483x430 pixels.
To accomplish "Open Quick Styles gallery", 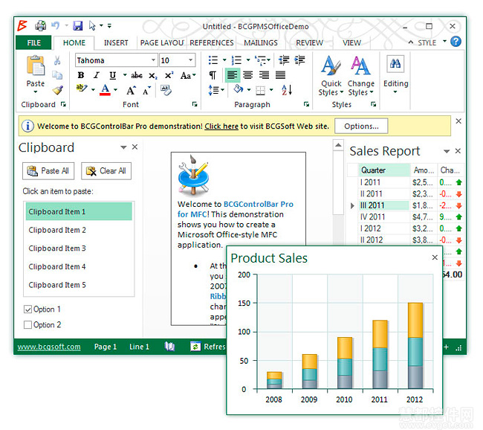I will [331, 76].
